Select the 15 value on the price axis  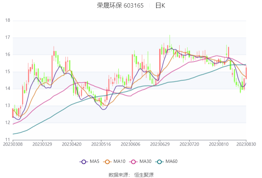8,72
